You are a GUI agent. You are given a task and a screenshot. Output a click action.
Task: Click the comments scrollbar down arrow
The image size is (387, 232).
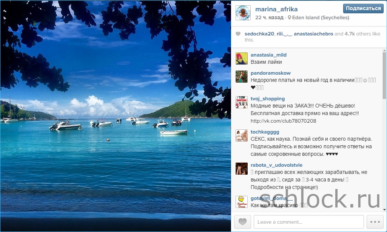(x=384, y=210)
